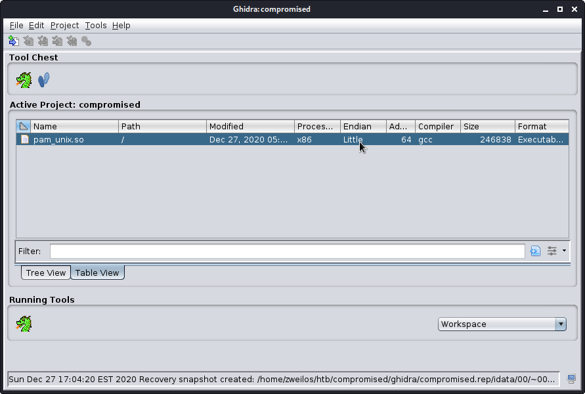Click the filter clear icon beside text field
The height and width of the screenshot is (394, 585).
click(535, 251)
